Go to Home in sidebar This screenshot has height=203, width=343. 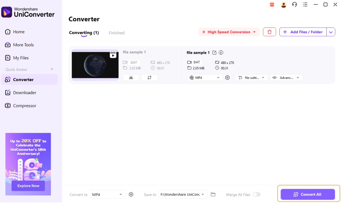tap(15, 32)
